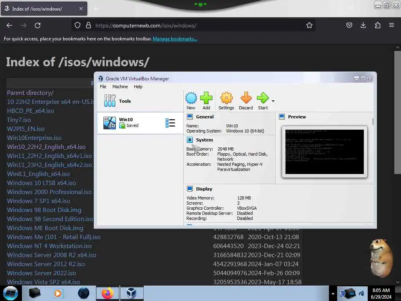Open the File menu in VirtualBox

pyautogui.click(x=103, y=87)
